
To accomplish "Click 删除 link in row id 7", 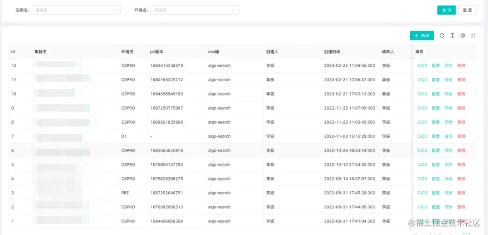I will click(461, 136).
